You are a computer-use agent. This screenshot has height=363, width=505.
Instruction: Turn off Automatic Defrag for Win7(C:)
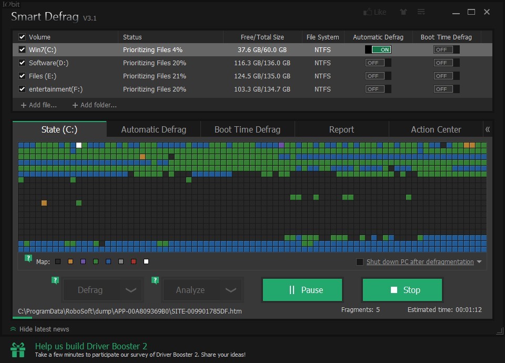tap(378, 49)
